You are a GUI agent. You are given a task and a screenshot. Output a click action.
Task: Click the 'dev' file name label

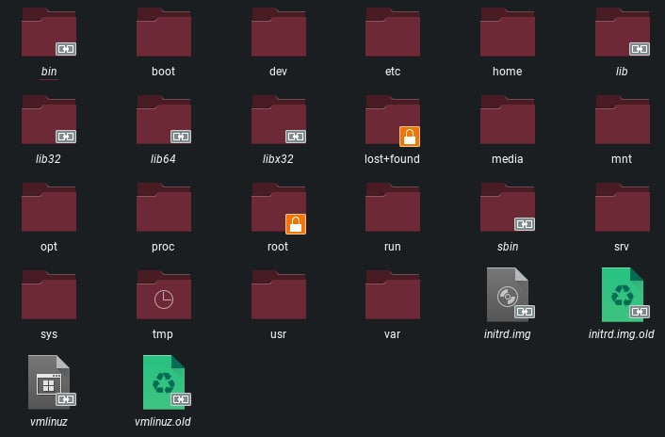click(x=278, y=72)
